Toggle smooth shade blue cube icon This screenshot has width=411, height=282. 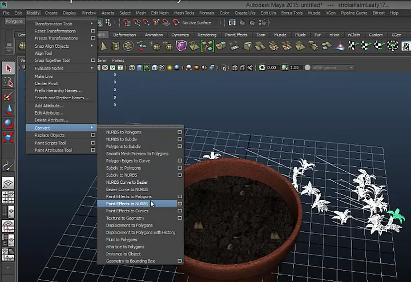coord(139,68)
